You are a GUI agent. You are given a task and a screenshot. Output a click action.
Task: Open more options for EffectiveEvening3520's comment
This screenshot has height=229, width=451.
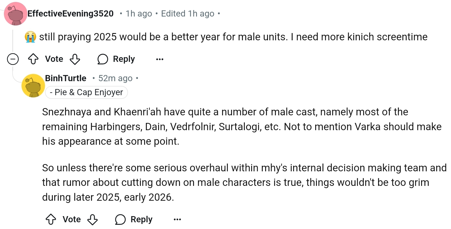click(x=160, y=59)
